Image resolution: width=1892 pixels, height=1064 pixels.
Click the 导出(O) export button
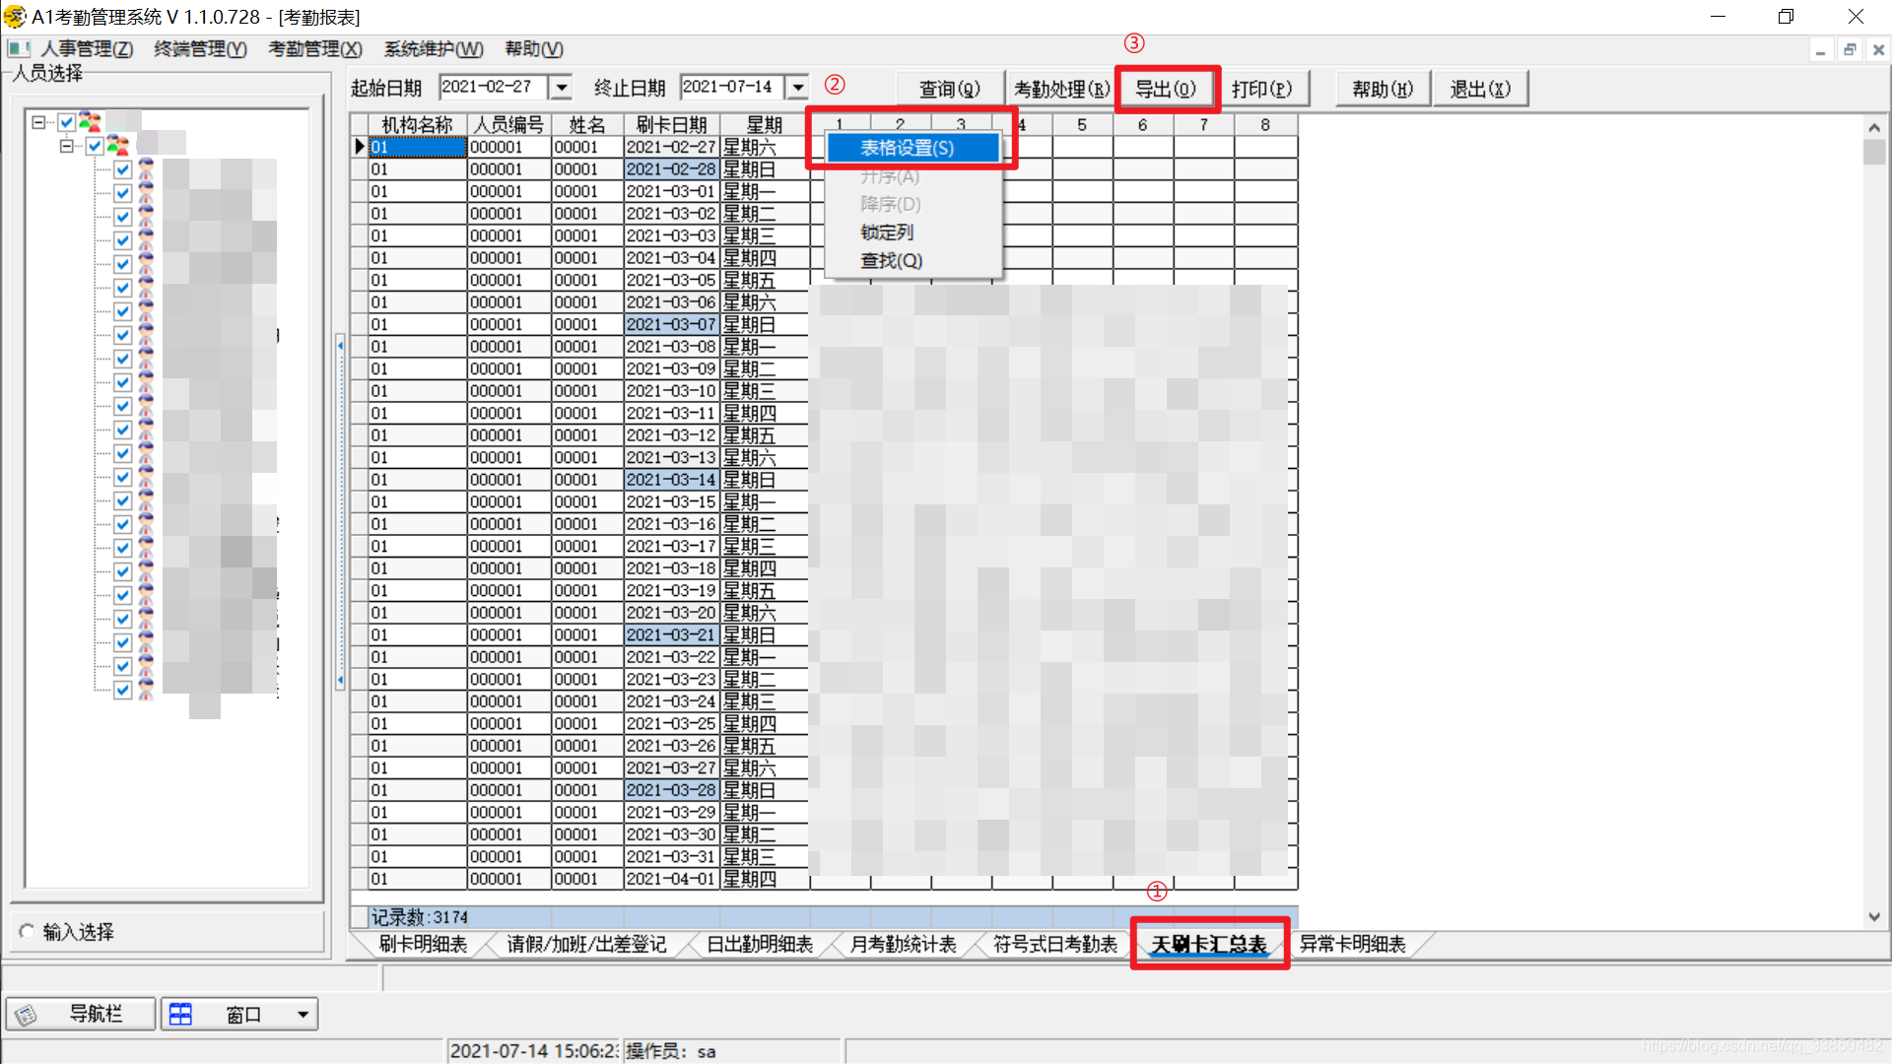pyautogui.click(x=1166, y=89)
